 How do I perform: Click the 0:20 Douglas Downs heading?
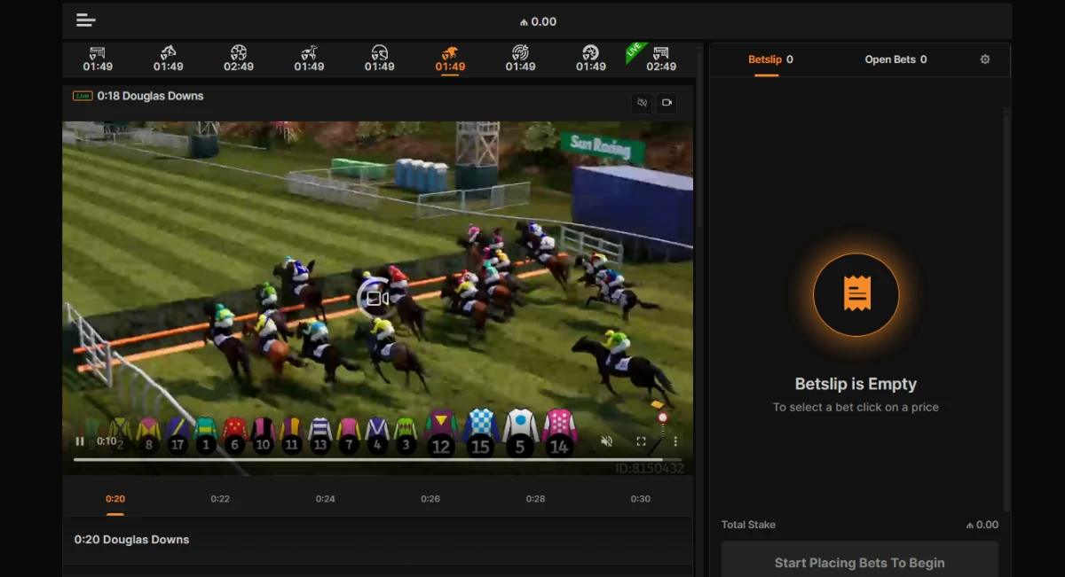[x=131, y=539]
